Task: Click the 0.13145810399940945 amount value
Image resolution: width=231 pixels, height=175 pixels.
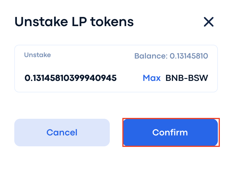Action: click(71, 78)
